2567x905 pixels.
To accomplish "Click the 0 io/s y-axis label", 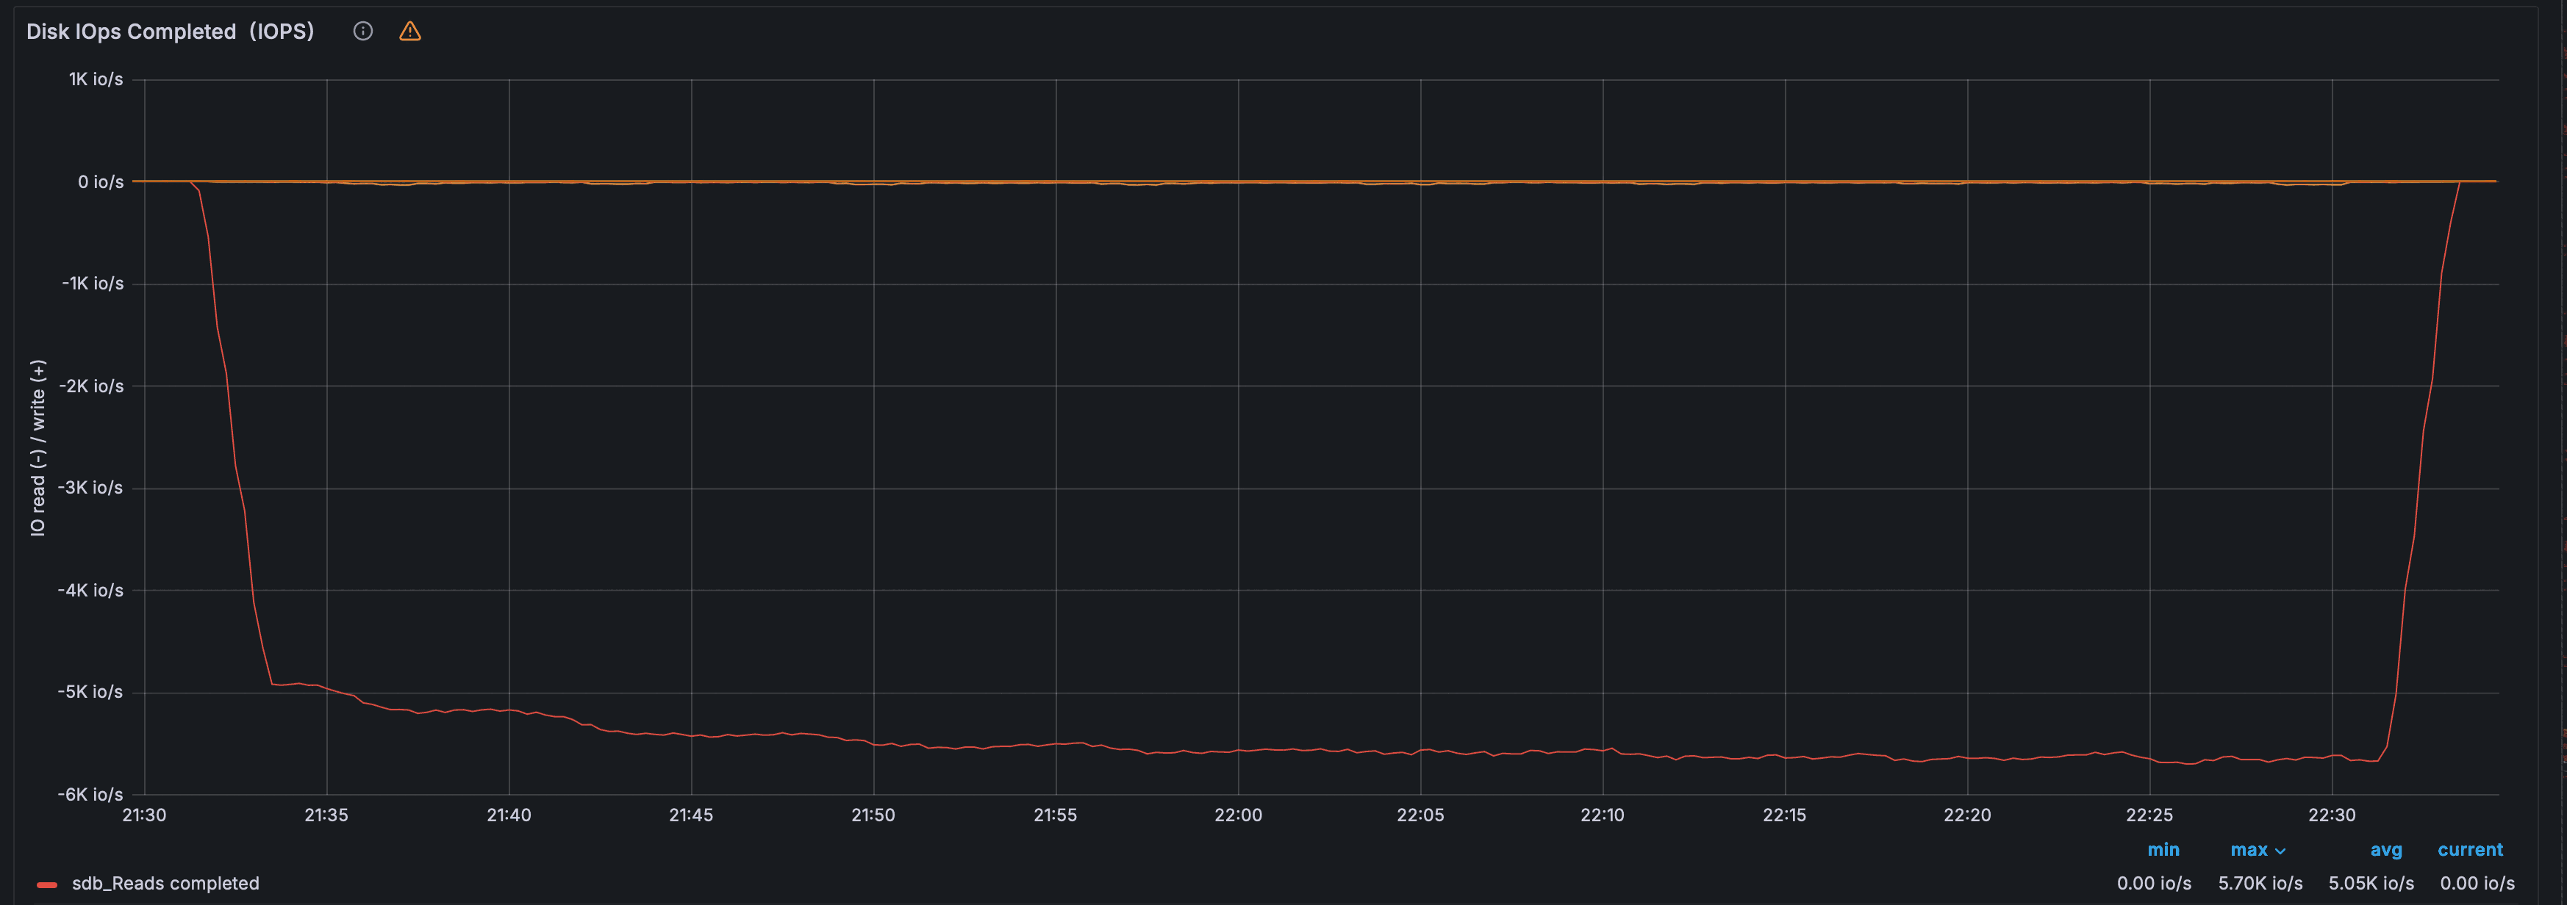I will (x=101, y=181).
